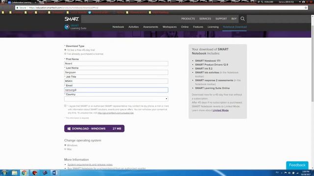The image size is (314, 176).
Task: Open the SERVICES menu
Action: pos(205,19)
